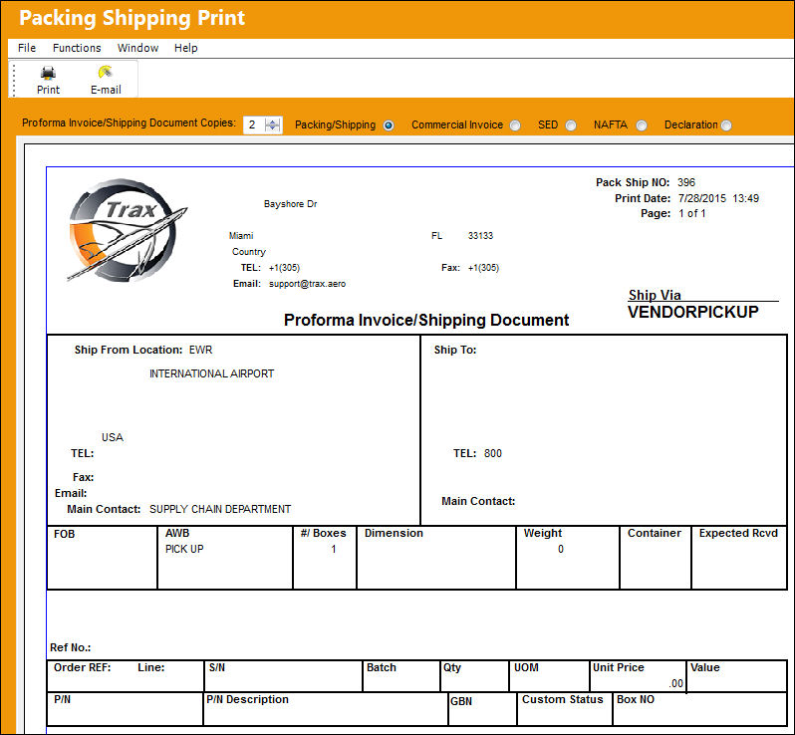795x735 pixels.
Task: Open the Window menu
Action: [137, 48]
